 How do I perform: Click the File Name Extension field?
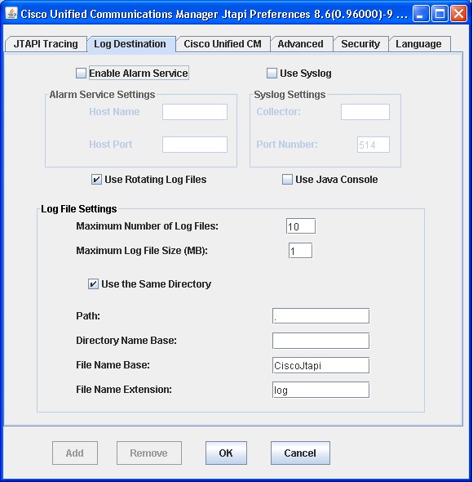click(x=320, y=390)
